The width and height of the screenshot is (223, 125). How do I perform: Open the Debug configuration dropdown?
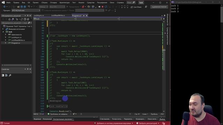pyautogui.click(x=44, y=7)
